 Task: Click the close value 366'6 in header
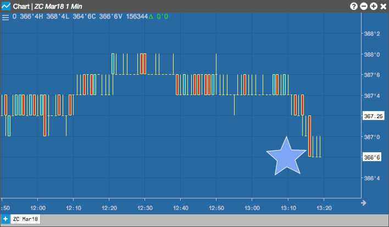pyautogui.click(x=108, y=16)
